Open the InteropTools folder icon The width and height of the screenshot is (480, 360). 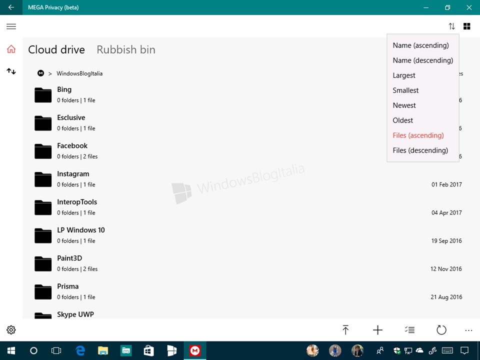(x=43, y=207)
